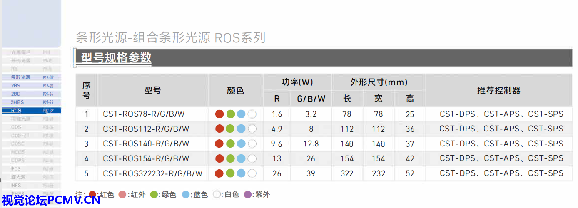
Task: Click the CST-ROS78-R/G/B/W model name
Action: [x=144, y=114]
